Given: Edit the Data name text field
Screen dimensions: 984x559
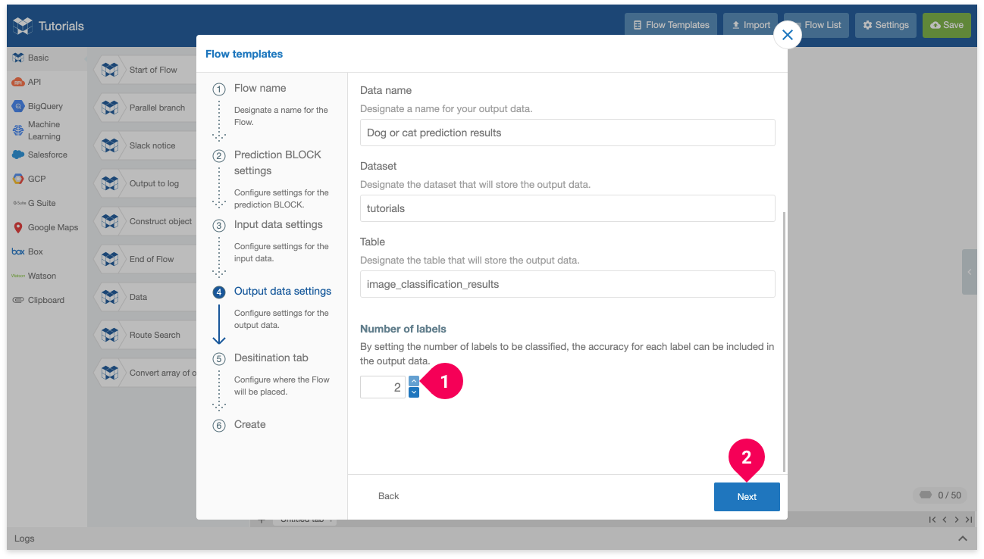Looking at the screenshot, I should pyautogui.click(x=567, y=133).
